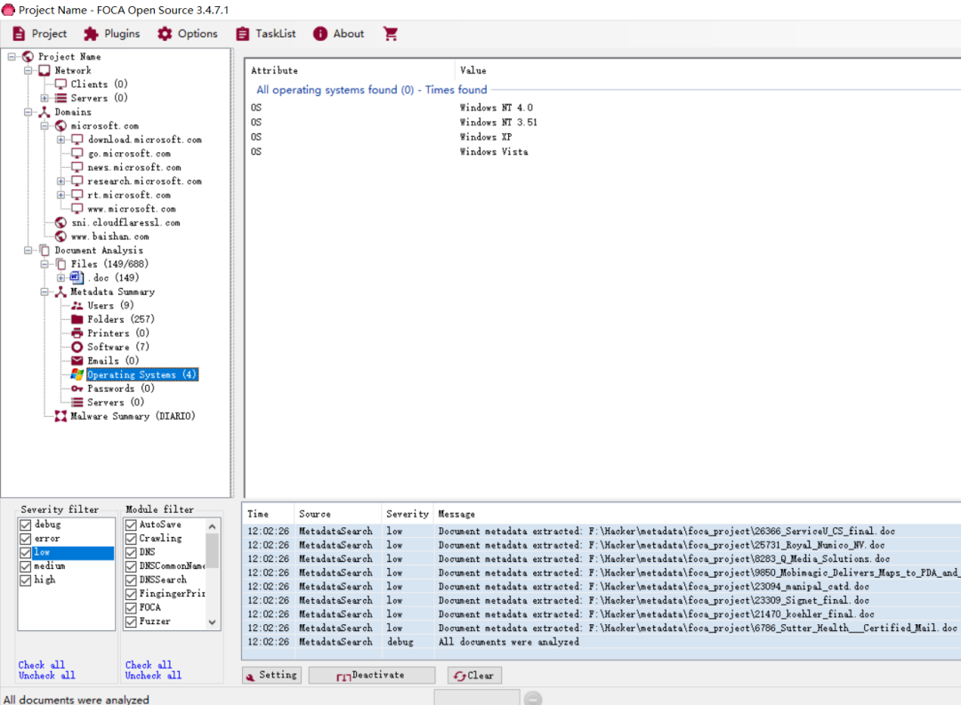Open the About menu
This screenshot has height=705, width=961.
[338, 34]
